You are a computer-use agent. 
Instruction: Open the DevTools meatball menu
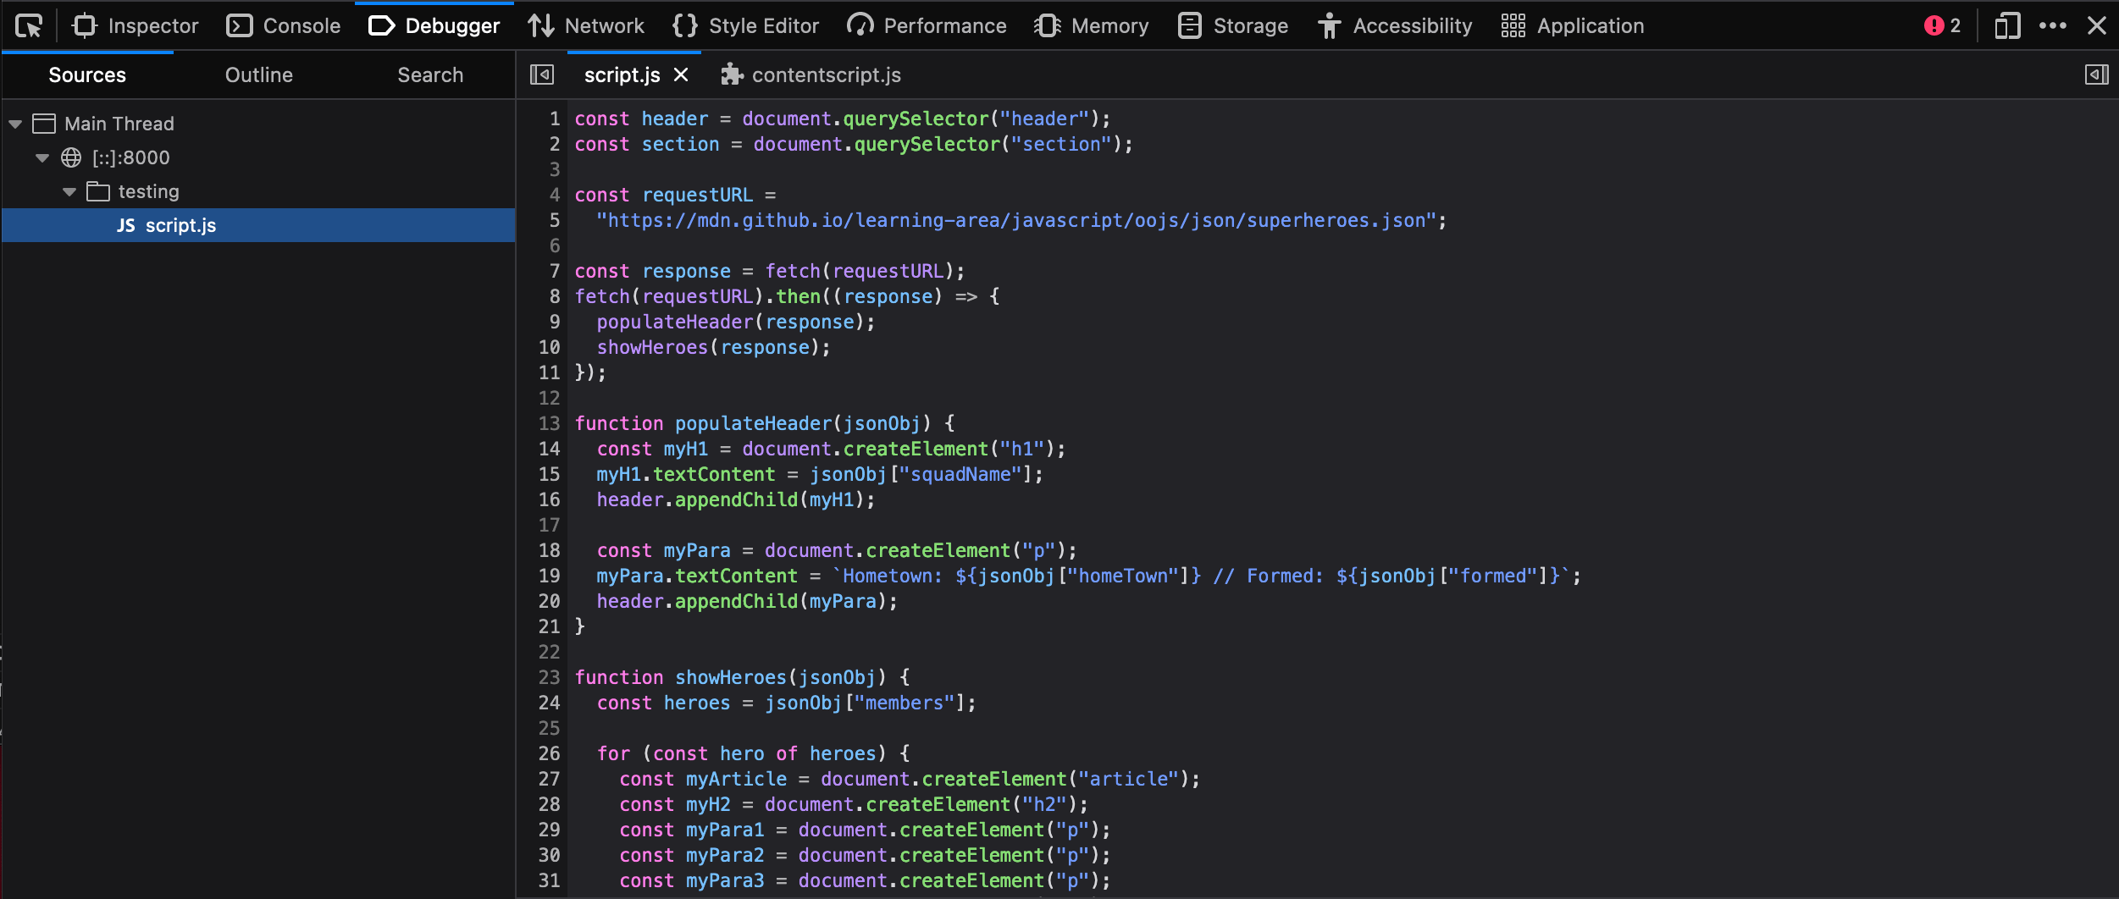(2053, 25)
